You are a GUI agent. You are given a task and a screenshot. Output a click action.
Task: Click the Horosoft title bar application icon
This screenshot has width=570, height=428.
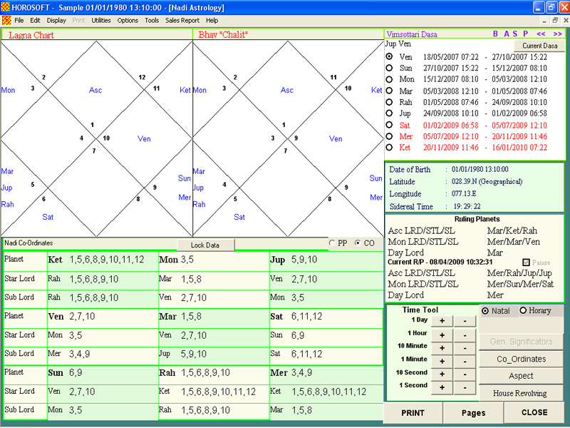point(6,7)
